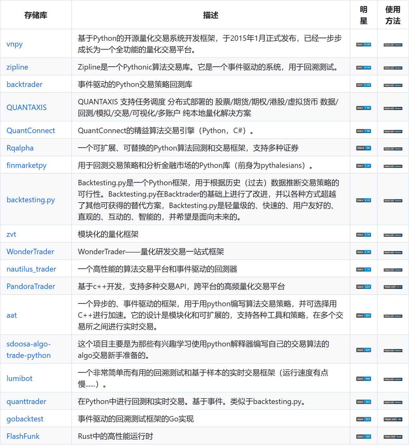The image size is (409, 447).
Task: Open the zipline repository link
Action: click(x=17, y=67)
